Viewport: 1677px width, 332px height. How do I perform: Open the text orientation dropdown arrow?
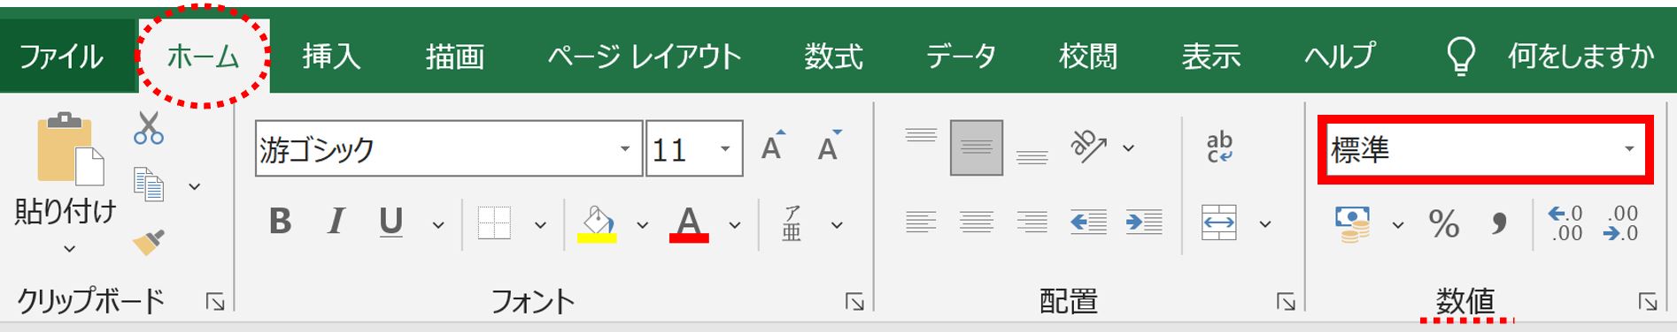1128,147
